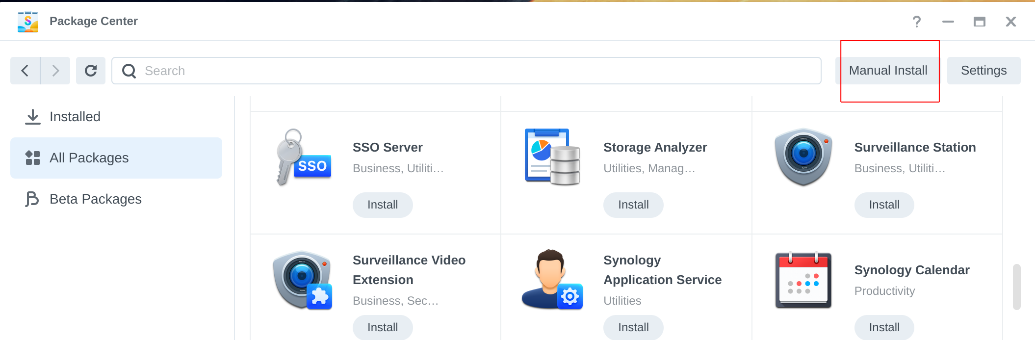Open the help question mark
1035x340 pixels.
click(917, 22)
